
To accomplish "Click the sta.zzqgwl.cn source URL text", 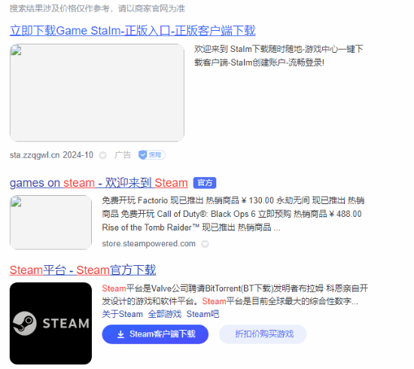I will (35, 155).
